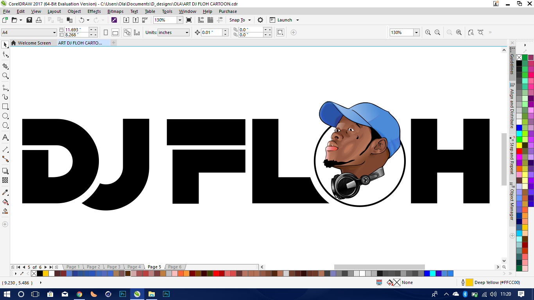Select the Zoom tool in the toolbox
This screenshot has height=300, width=534.
coord(5,76)
